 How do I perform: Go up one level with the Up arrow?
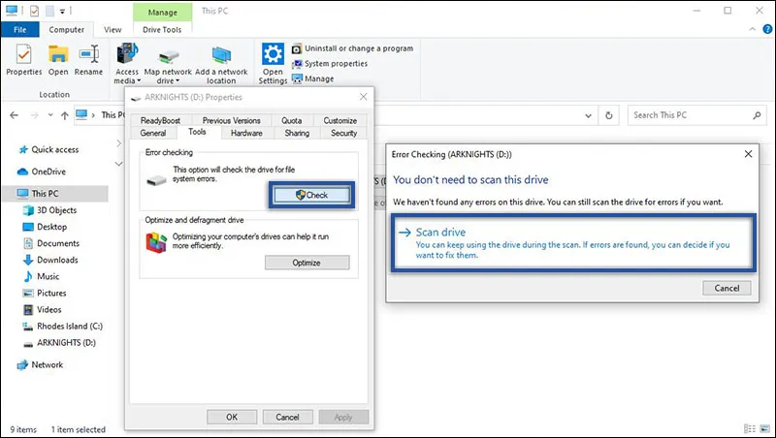pos(64,115)
